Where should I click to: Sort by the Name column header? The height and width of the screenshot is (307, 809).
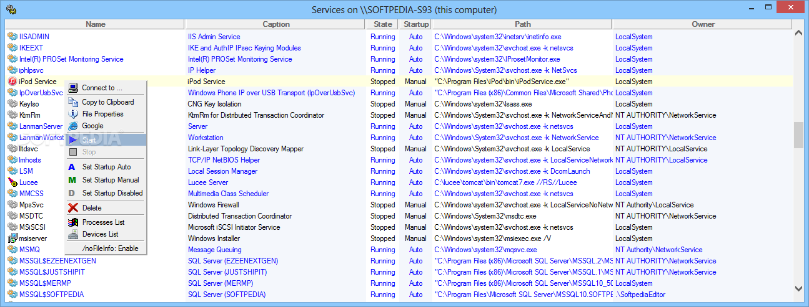(95, 24)
